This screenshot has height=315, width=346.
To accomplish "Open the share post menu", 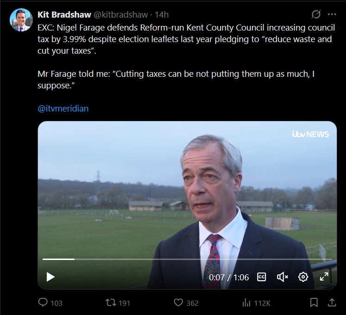I will 331,303.
